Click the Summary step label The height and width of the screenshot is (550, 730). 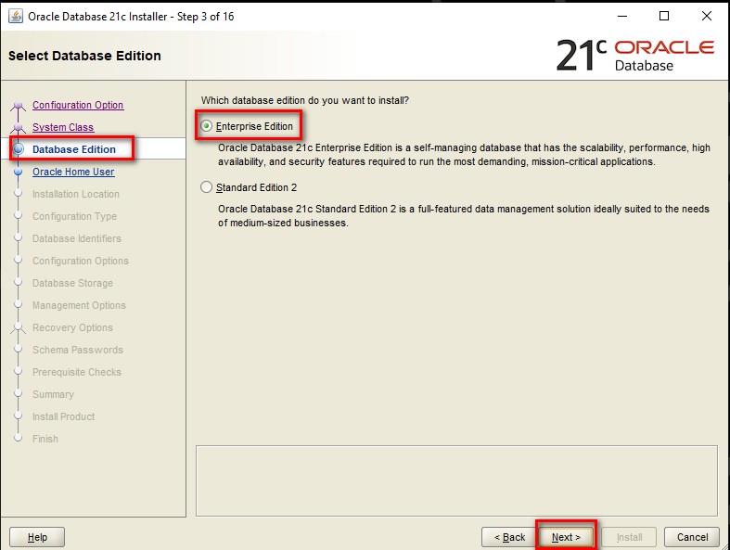click(x=53, y=394)
